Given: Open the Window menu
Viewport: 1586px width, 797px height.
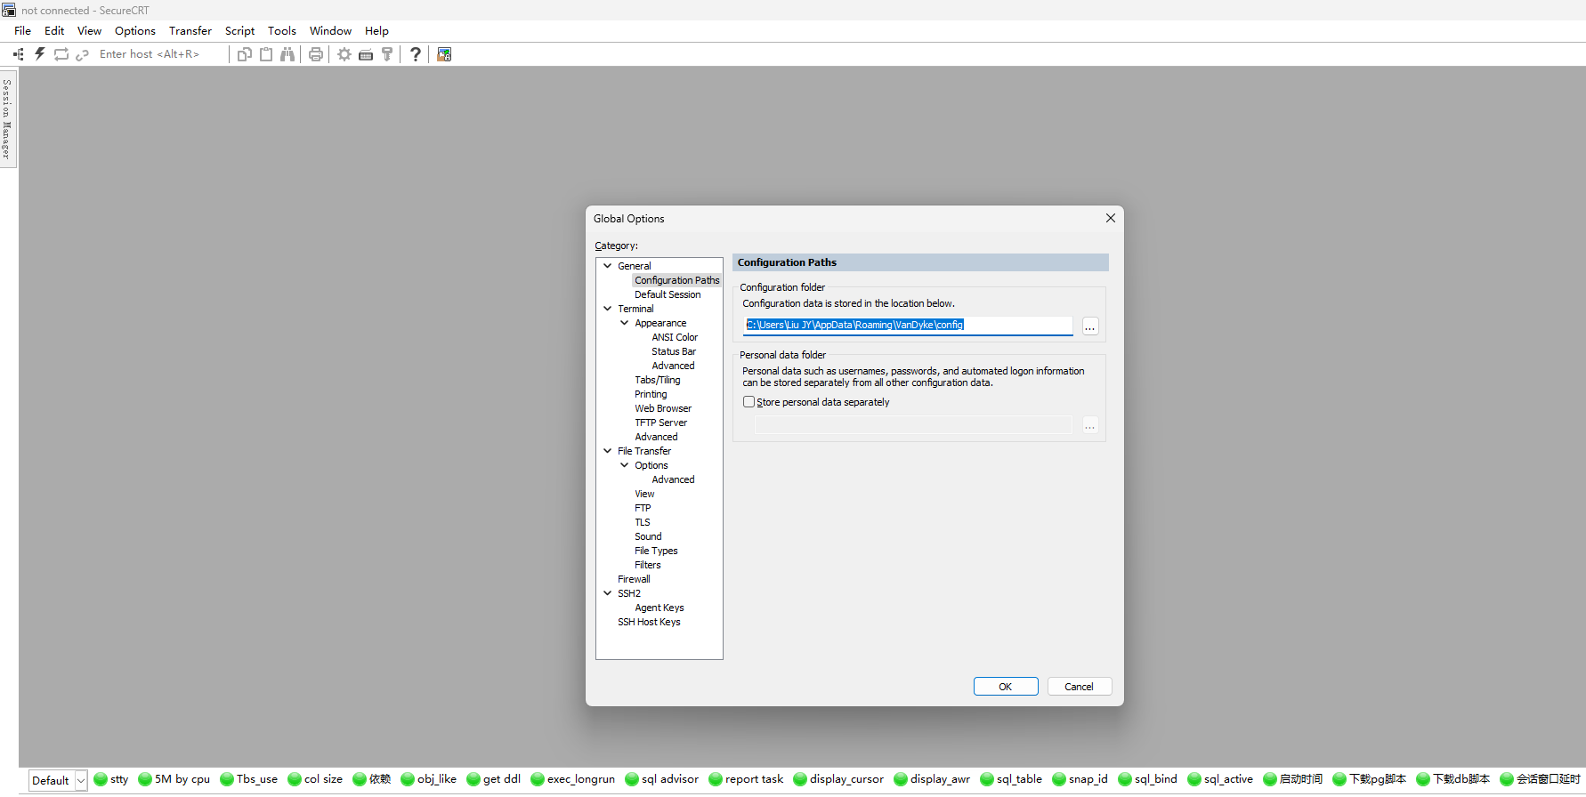Looking at the screenshot, I should click(x=330, y=30).
